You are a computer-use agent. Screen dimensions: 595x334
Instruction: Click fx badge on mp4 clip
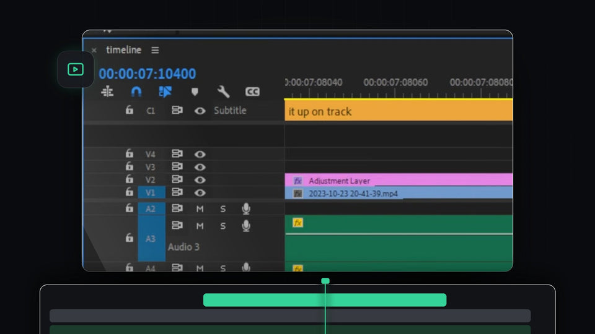[298, 194]
